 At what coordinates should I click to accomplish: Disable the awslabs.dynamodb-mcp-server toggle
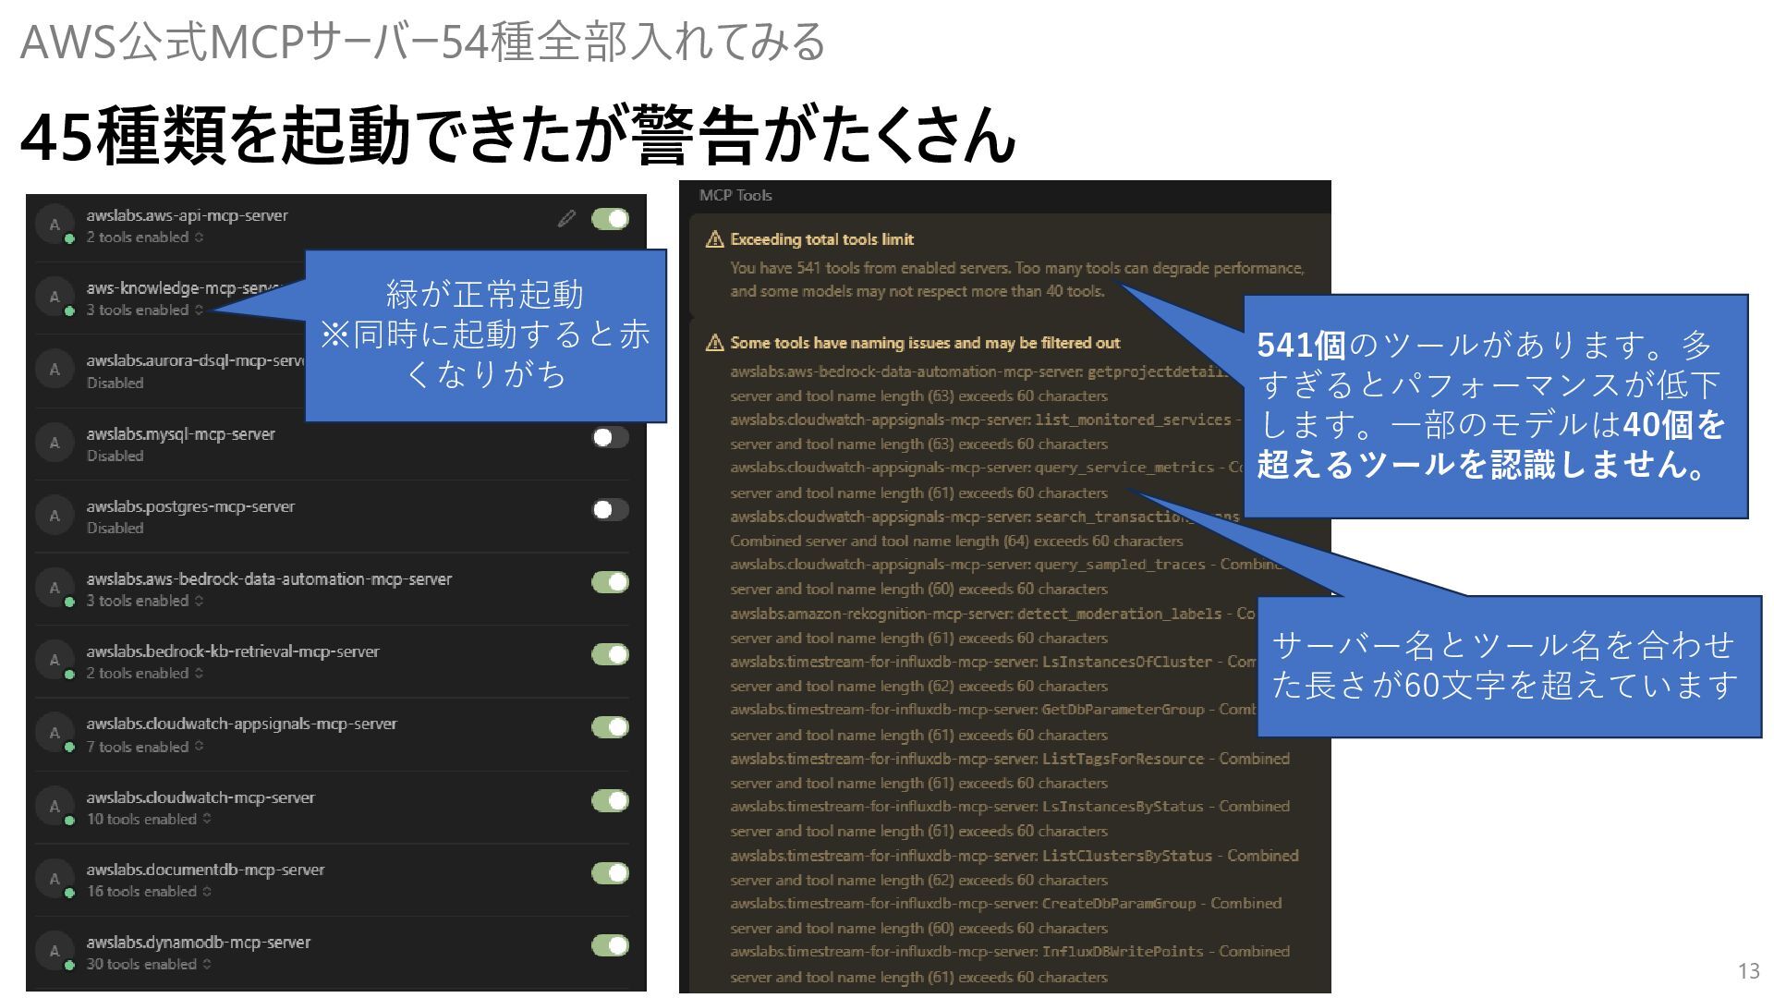(x=610, y=945)
